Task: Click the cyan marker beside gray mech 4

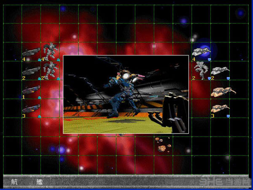Action: [59, 60]
